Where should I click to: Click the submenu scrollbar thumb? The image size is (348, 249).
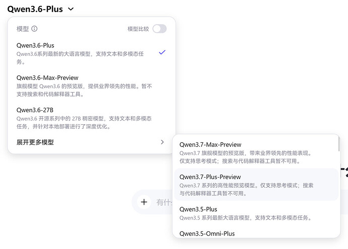(x=339, y=144)
